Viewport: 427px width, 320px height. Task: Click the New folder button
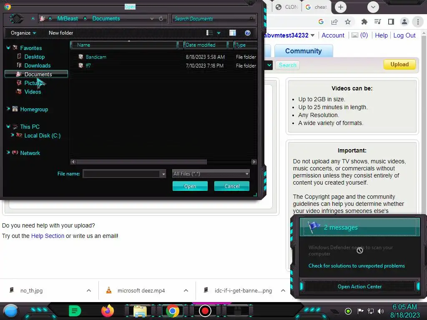(x=61, y=33)
